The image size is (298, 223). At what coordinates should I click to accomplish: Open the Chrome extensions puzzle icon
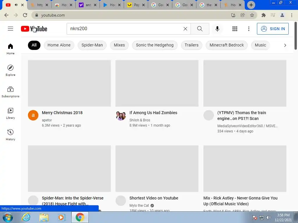tap(263, 15)
